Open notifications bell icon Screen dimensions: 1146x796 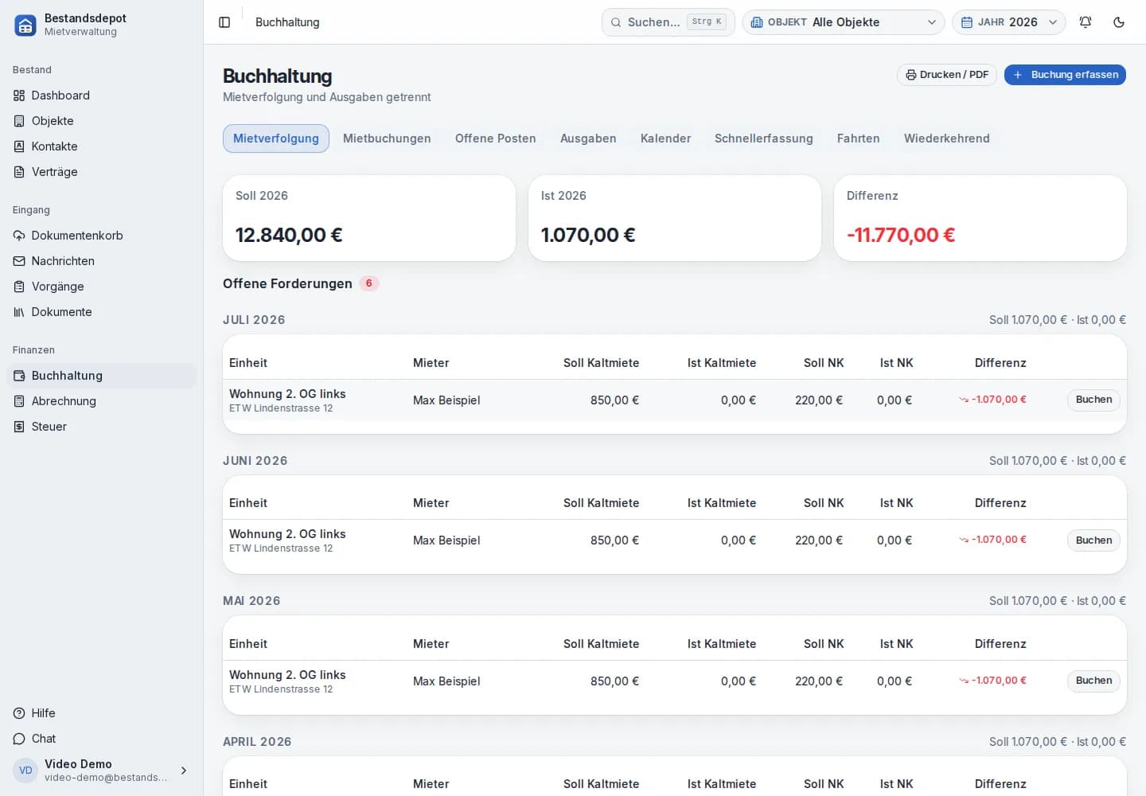[1086, 22]
